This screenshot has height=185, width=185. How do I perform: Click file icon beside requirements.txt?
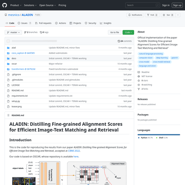point(8,96)
